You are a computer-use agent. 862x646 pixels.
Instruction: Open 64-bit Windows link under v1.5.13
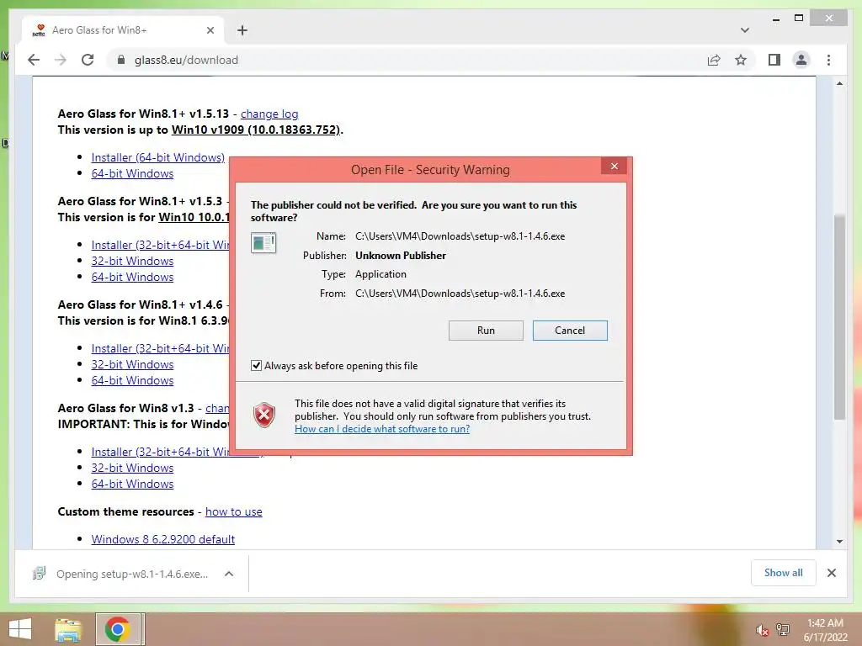[x=132, y=173]
